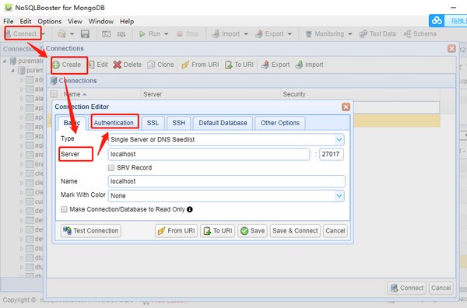Sort connections by Security column

pyautogui.click(x=360, y=94)
